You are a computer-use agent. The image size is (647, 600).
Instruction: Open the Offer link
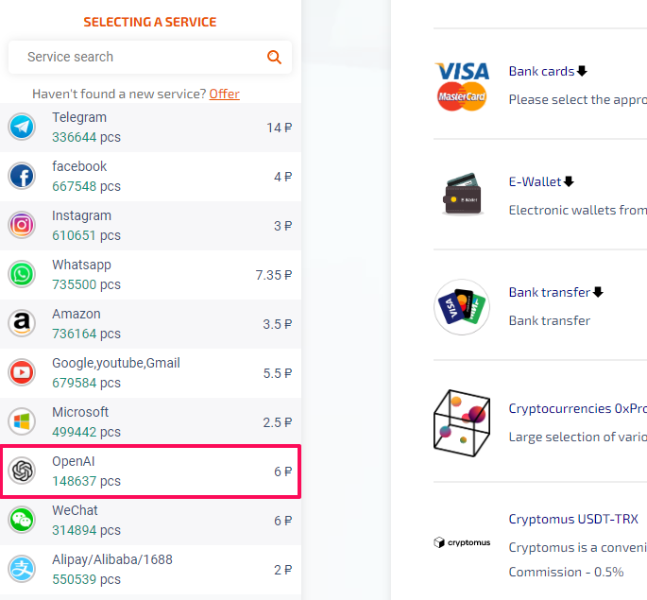pos(224,94)
